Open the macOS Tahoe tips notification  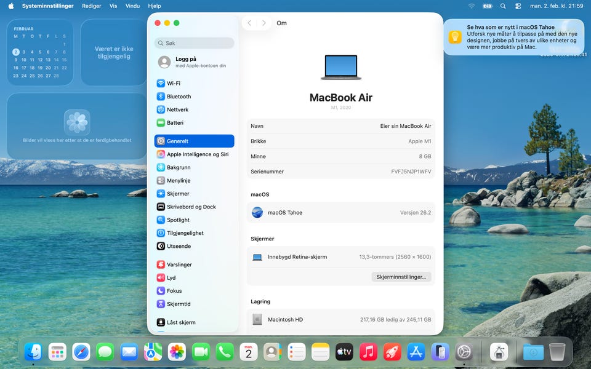coord(514,37)
